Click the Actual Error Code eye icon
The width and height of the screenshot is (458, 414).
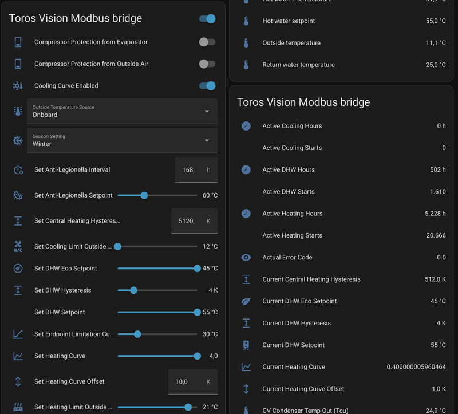[246, 258]
